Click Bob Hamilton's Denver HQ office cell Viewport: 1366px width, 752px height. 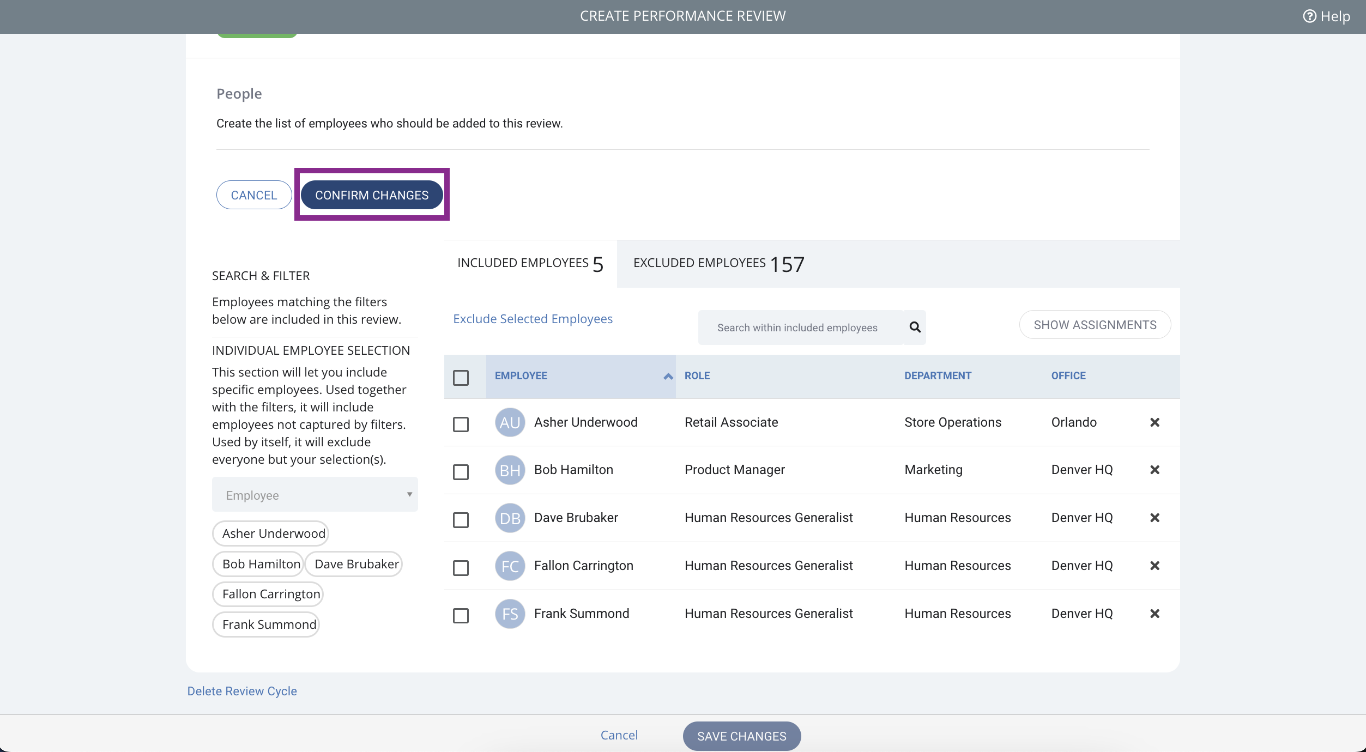(1082, 470)
